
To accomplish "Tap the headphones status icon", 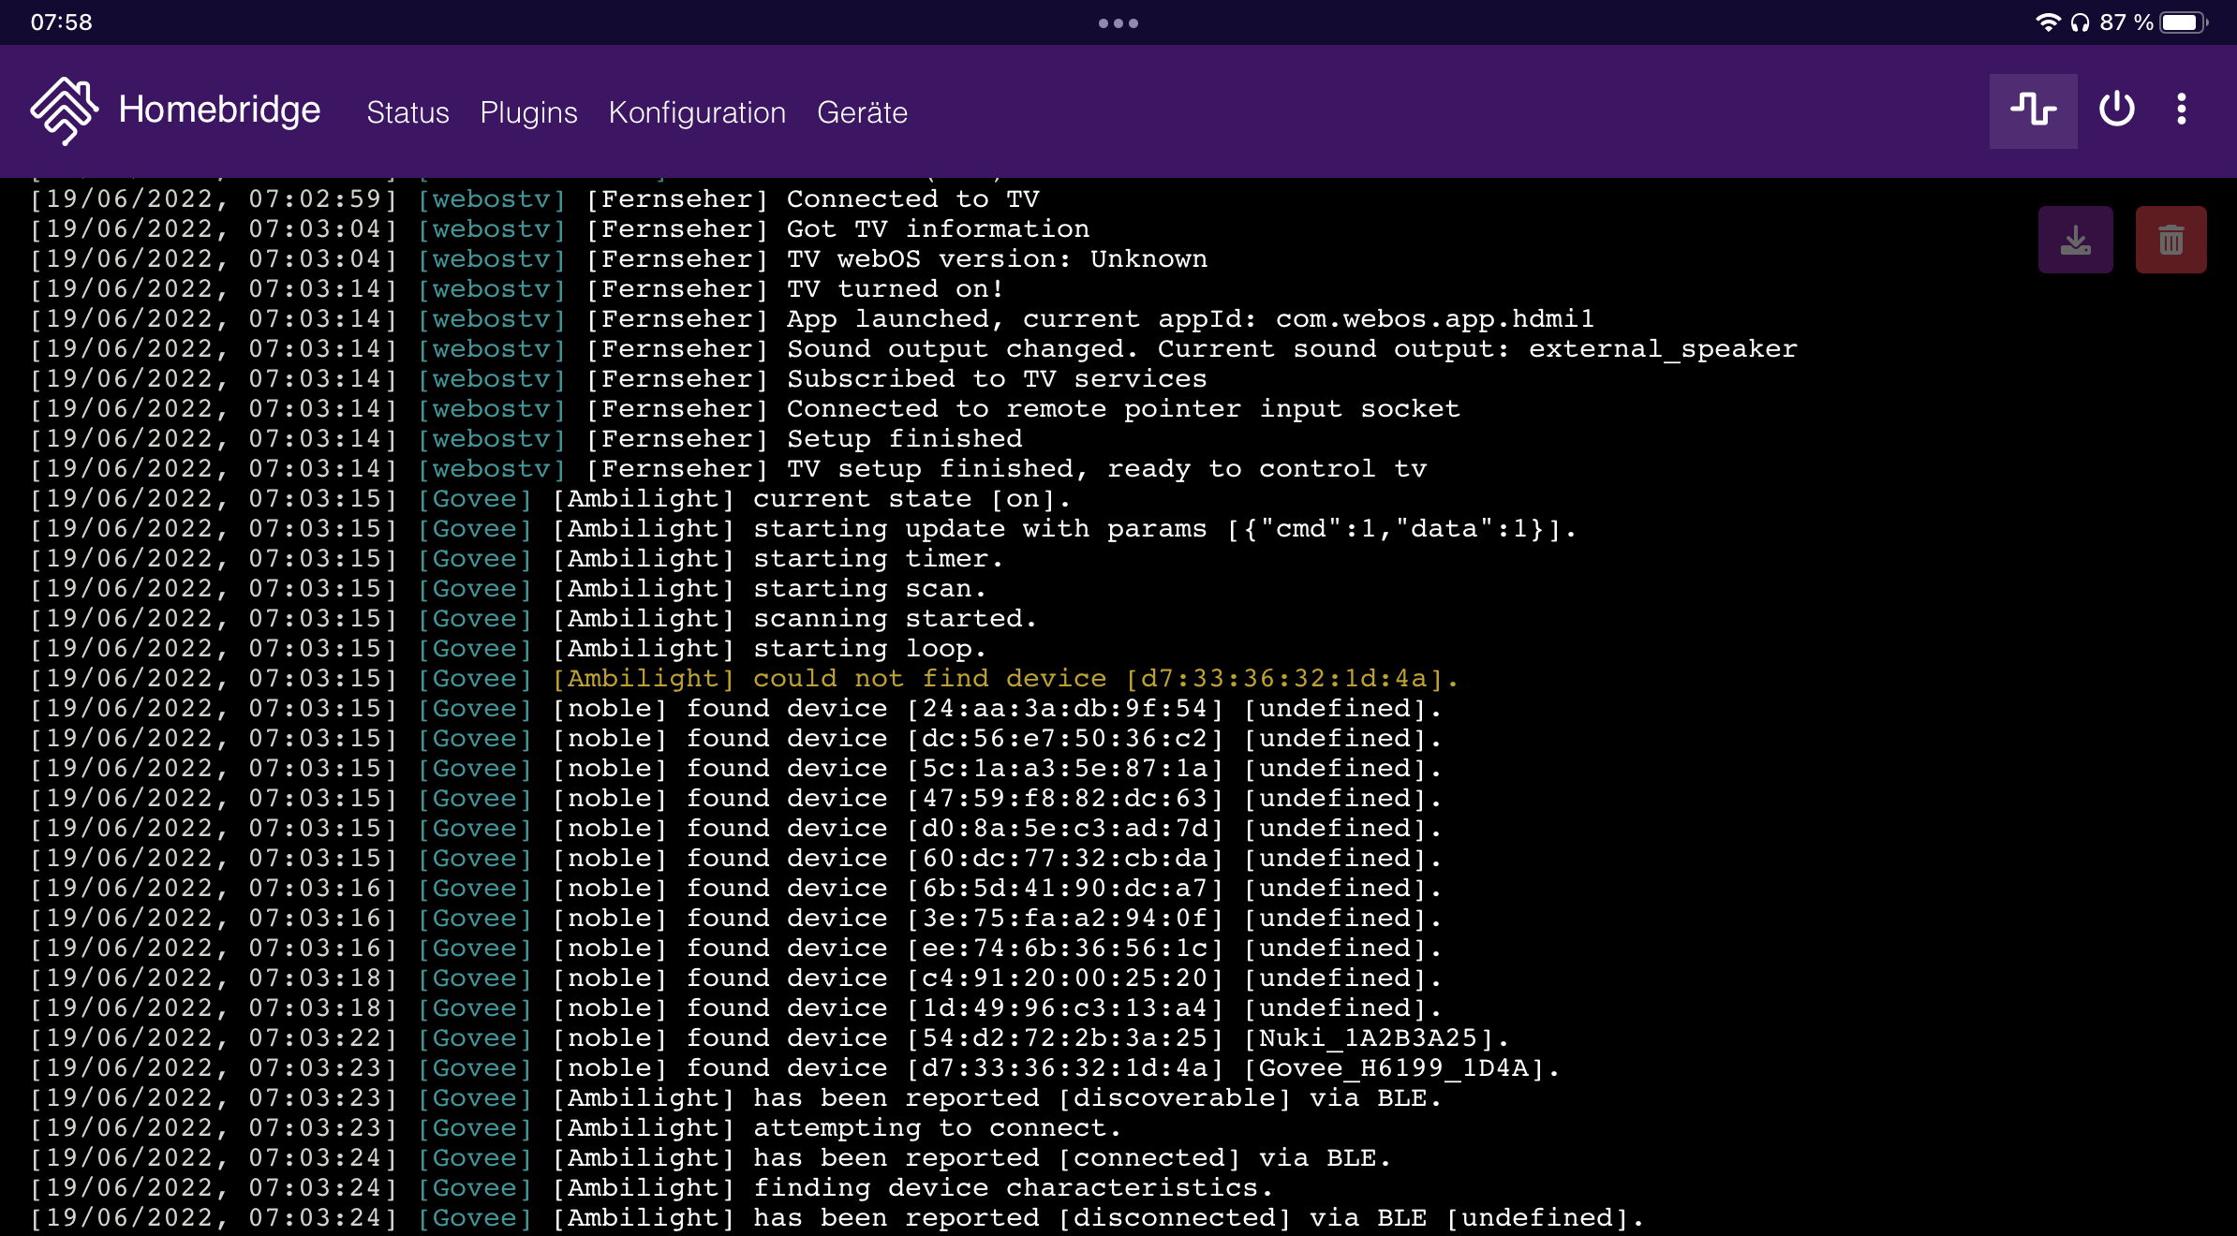I will [x=2080, y=22].
